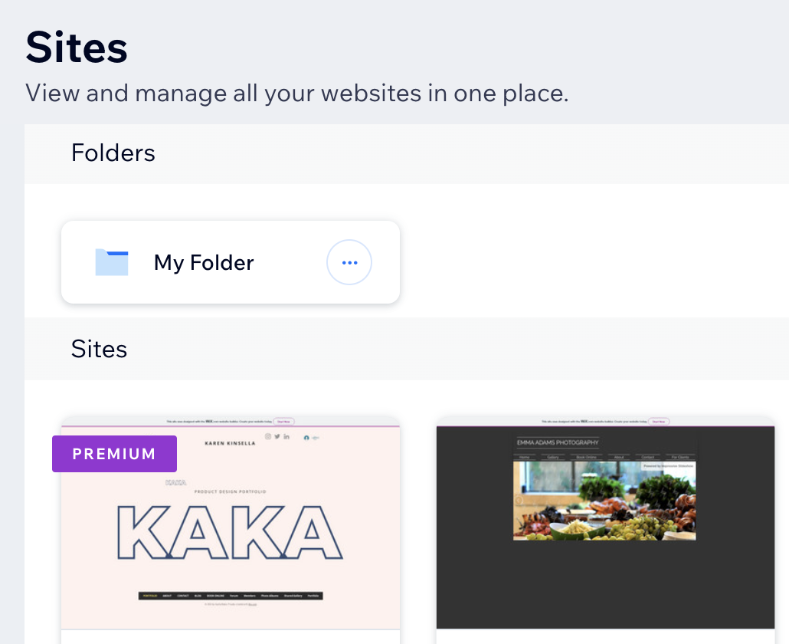Open the KAKA portfolio site thumbnail
Screen dimensions: 789x644
click(x=231, y=523)
